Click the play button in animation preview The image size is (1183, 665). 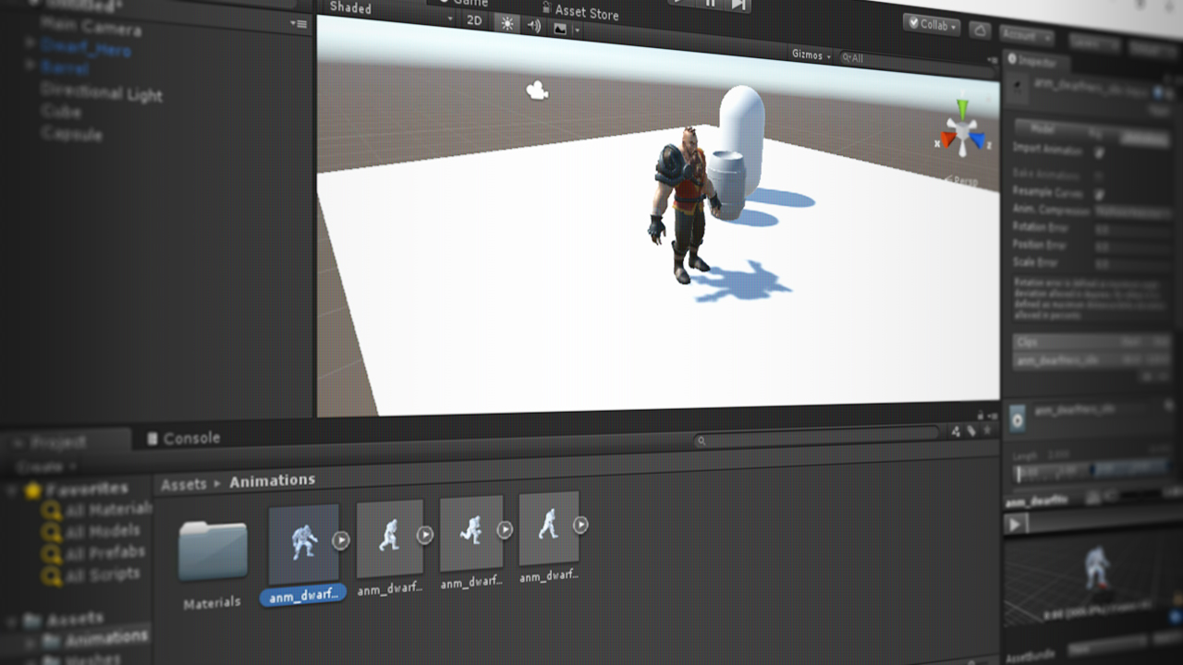(1015, 525)
